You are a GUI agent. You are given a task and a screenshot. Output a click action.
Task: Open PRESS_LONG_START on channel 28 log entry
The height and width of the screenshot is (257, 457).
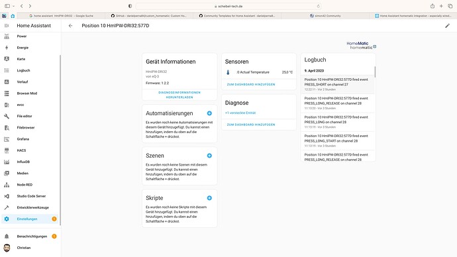337,140
